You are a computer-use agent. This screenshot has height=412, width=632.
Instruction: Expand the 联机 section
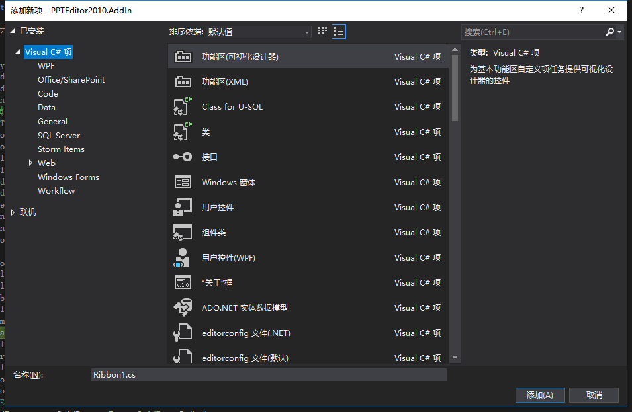[12, 212]
